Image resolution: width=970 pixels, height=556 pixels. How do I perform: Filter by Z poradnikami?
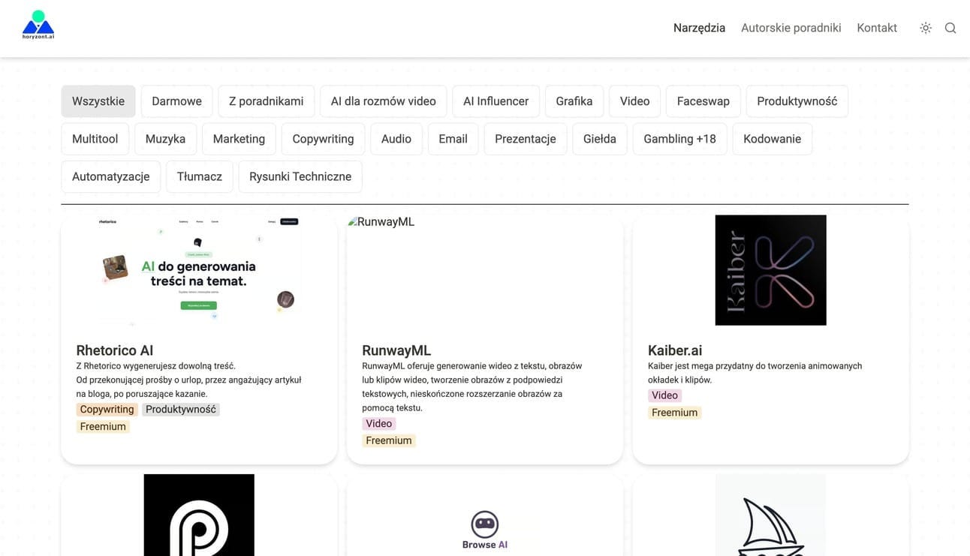(267, 101)
